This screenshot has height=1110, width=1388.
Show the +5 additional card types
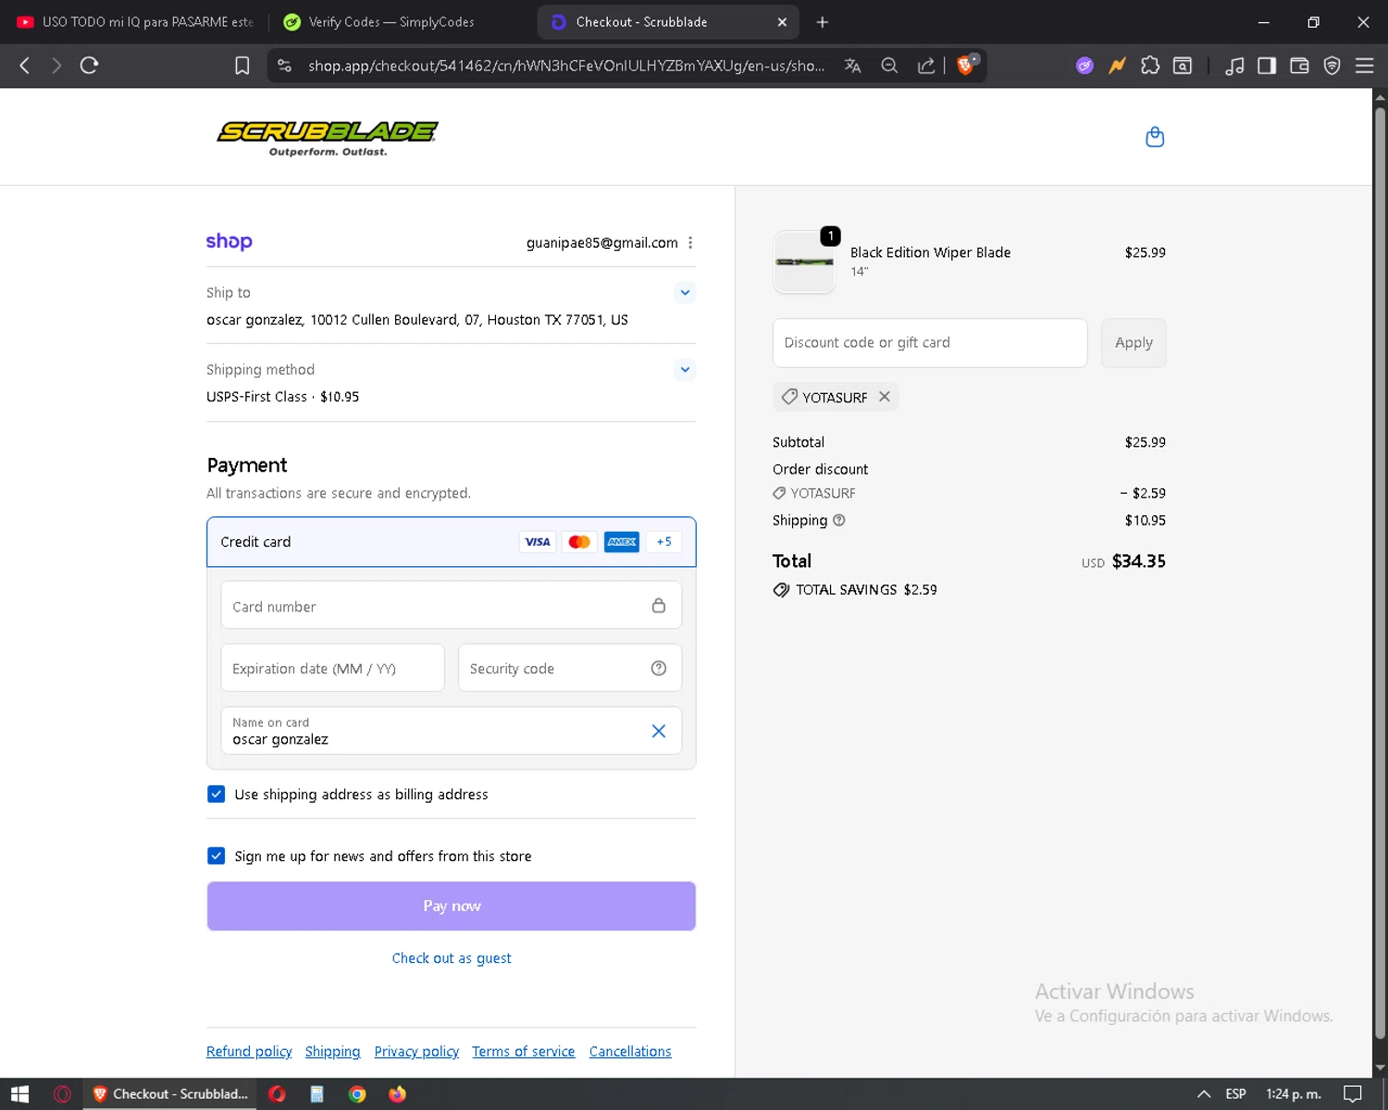point(663,542)
